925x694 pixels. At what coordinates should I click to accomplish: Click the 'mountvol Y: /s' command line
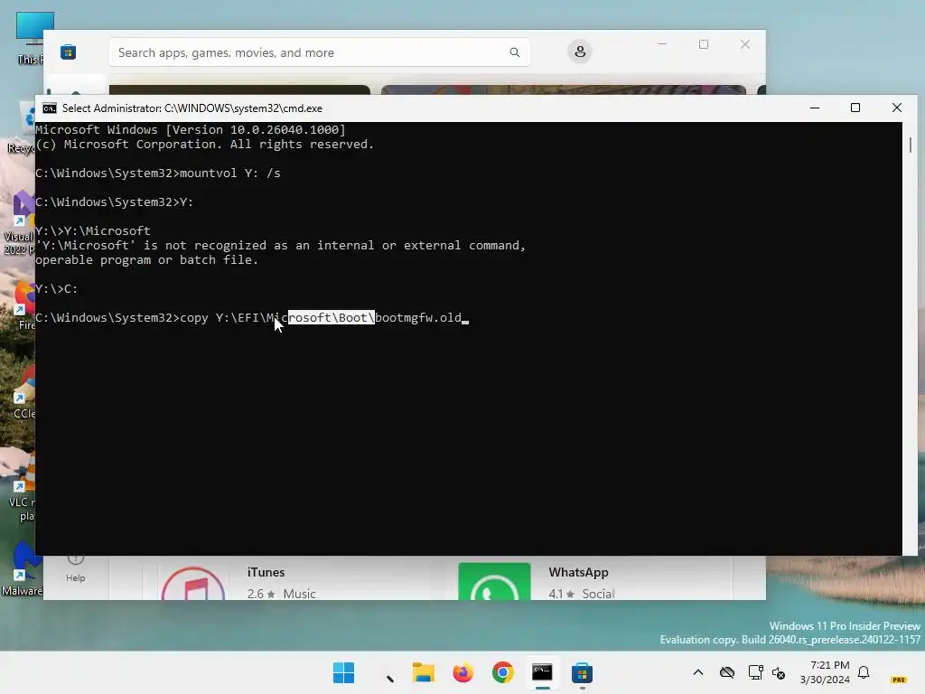click(x=157, y=173)
